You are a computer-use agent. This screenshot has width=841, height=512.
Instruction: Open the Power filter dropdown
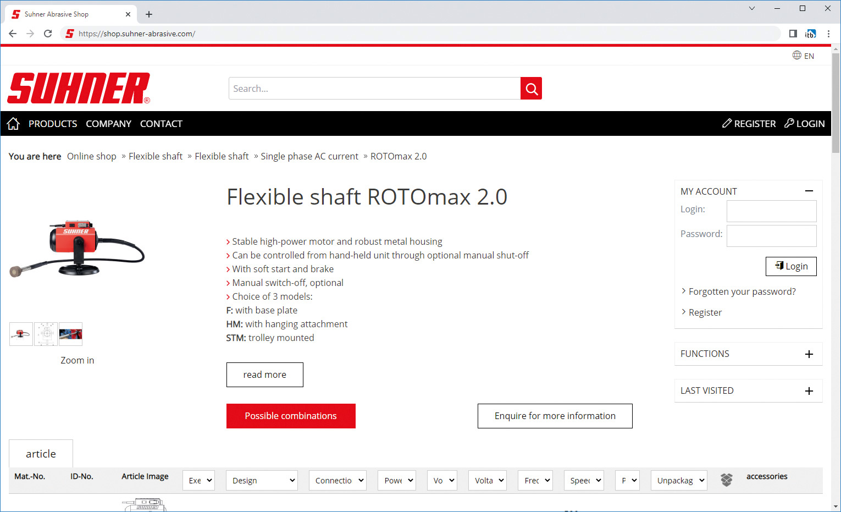(397, 481)
